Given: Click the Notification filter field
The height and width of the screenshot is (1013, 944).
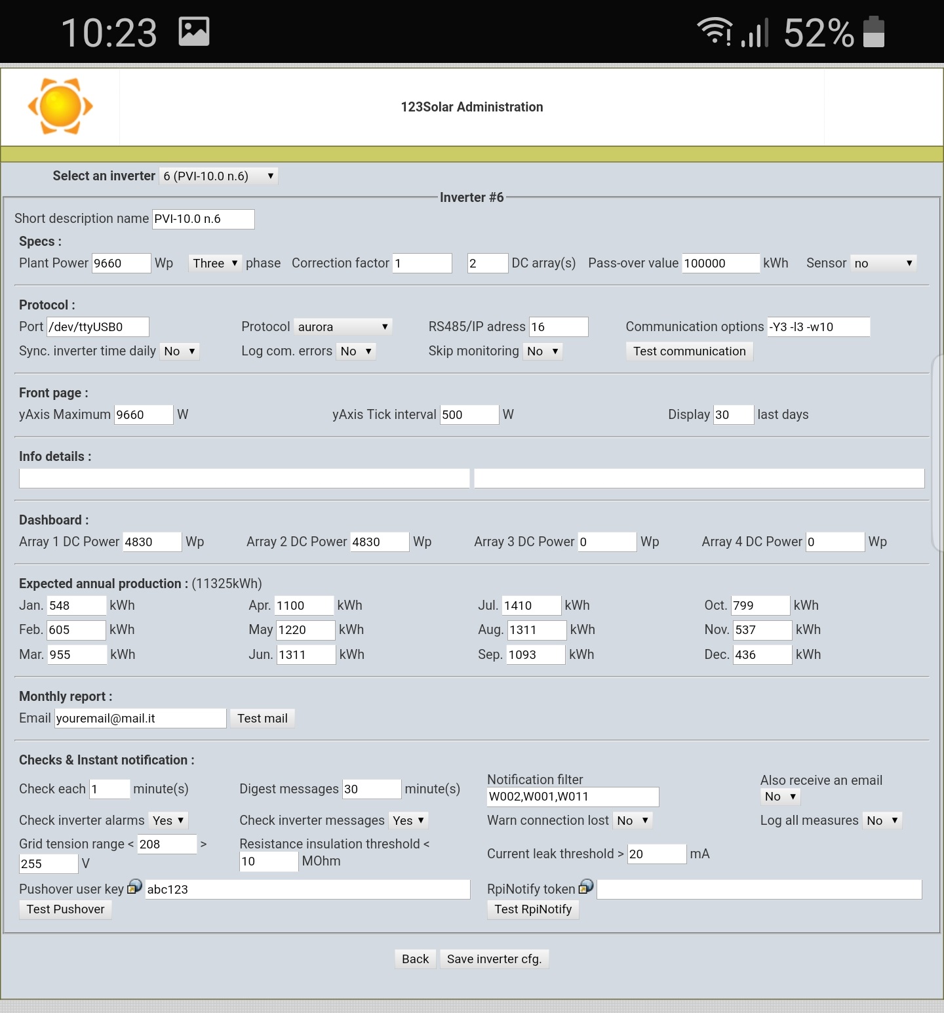Looking at the screenshot, I should pyautogui.click(x=573, y=797).
